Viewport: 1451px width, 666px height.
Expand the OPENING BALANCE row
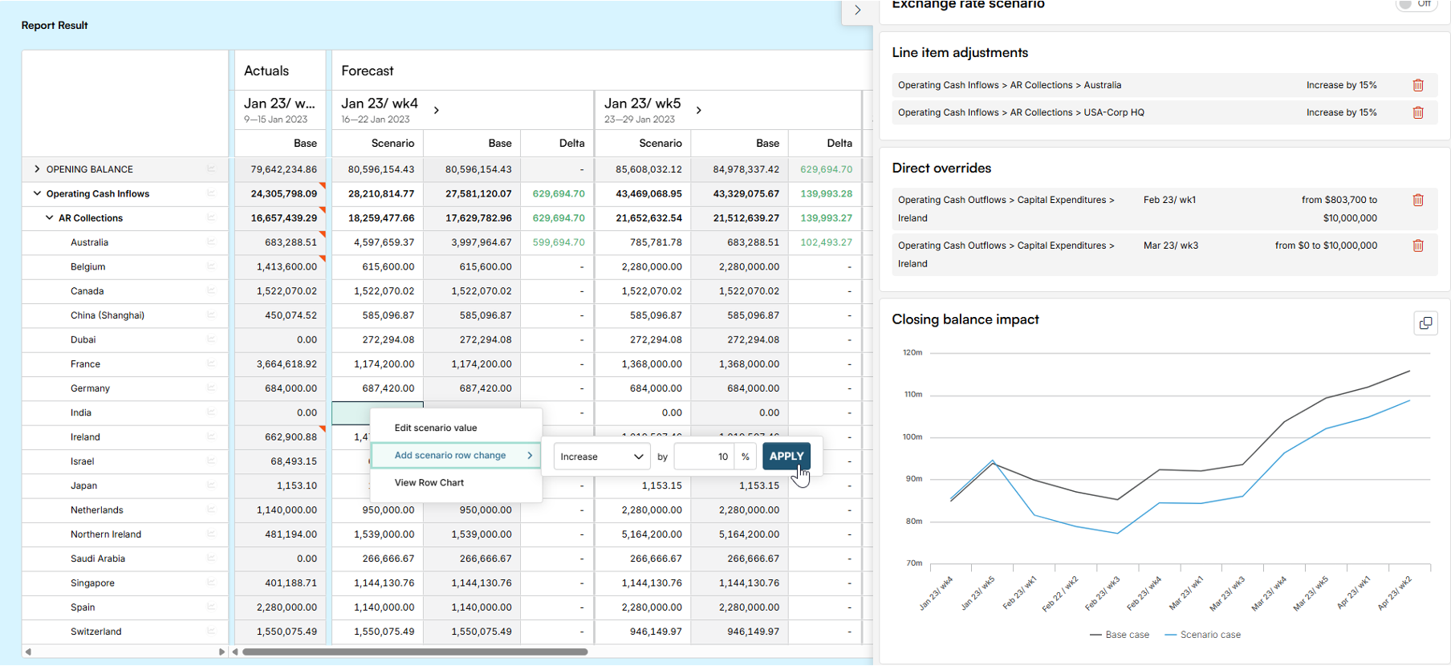click(x=37, y=169)
